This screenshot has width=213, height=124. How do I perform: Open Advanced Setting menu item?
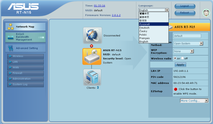tap(25, 48)
